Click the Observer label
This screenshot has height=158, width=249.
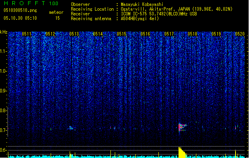point(80,4)
